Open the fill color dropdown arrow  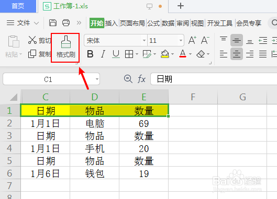[x=172, y=54]
